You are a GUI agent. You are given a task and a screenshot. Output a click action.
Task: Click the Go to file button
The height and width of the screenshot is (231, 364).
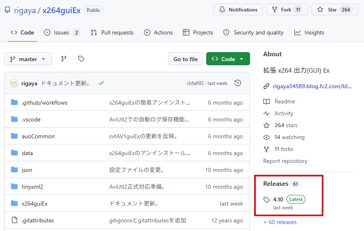pyautogui.click(x=185, y=59)
